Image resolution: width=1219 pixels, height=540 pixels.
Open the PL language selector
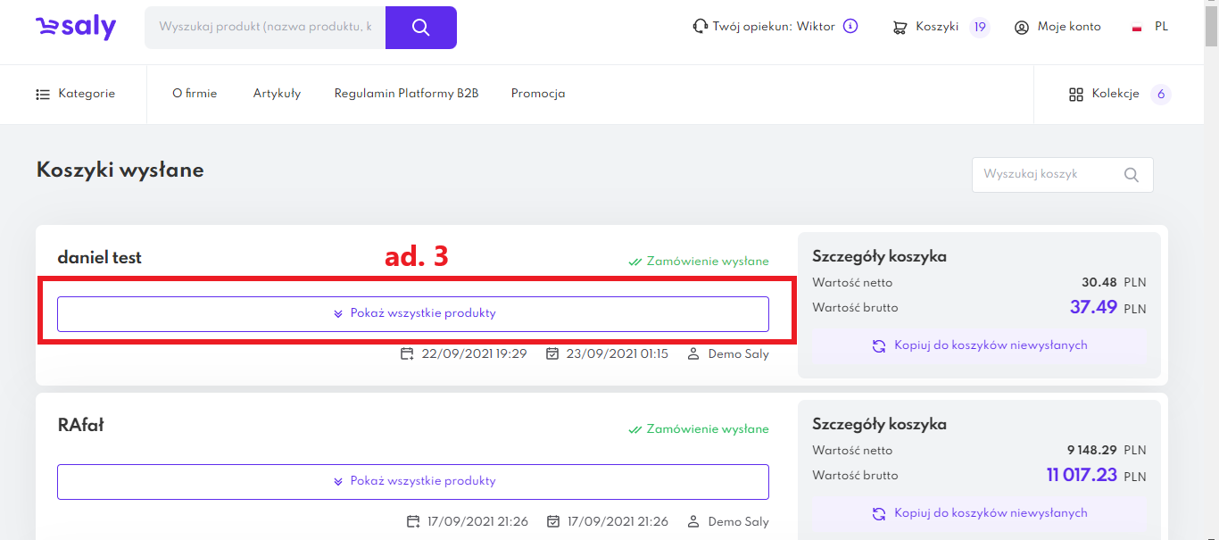click(1161, 27)
